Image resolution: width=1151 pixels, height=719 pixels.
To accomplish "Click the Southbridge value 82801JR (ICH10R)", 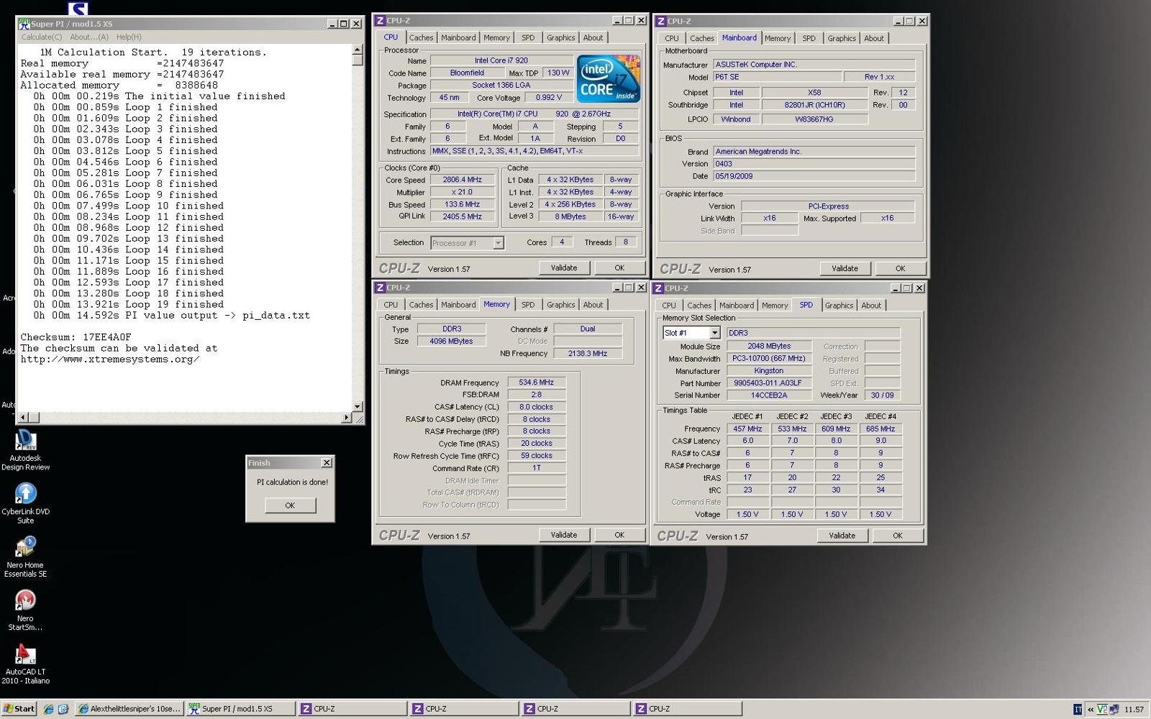I will pyautogui.click(x=814, y=105).
